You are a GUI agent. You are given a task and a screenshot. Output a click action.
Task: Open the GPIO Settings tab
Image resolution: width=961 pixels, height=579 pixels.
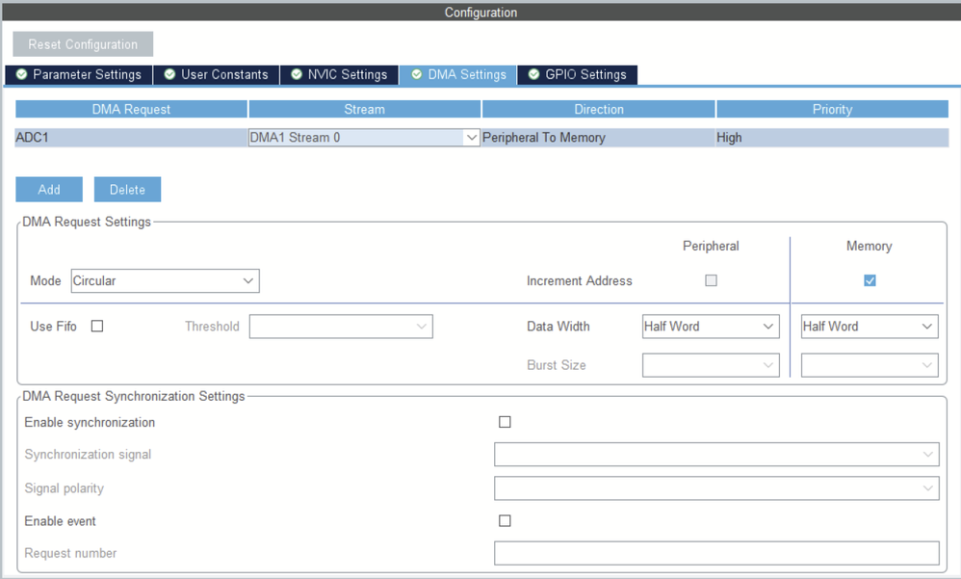coord(578,75)
